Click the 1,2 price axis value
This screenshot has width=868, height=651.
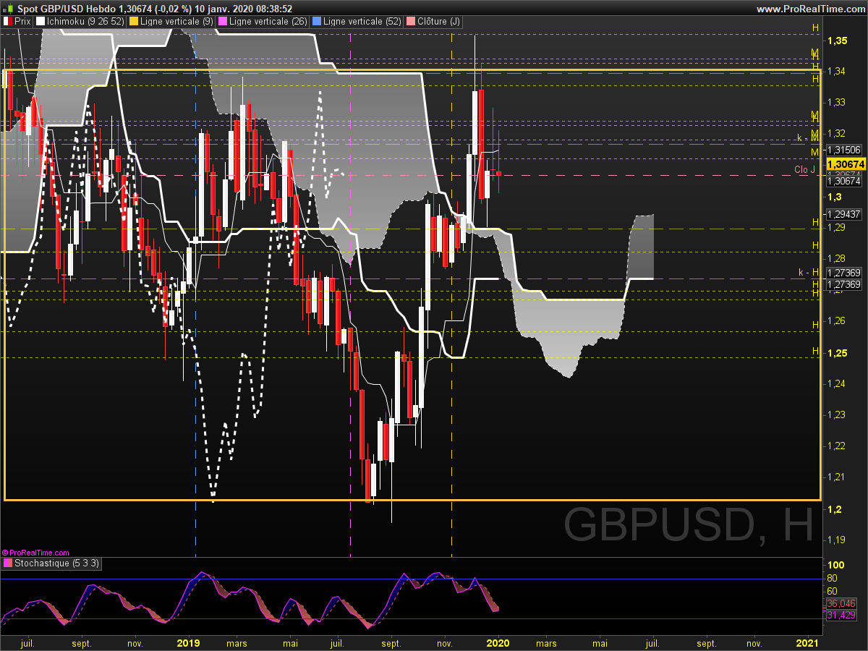(x=835, y=509)
